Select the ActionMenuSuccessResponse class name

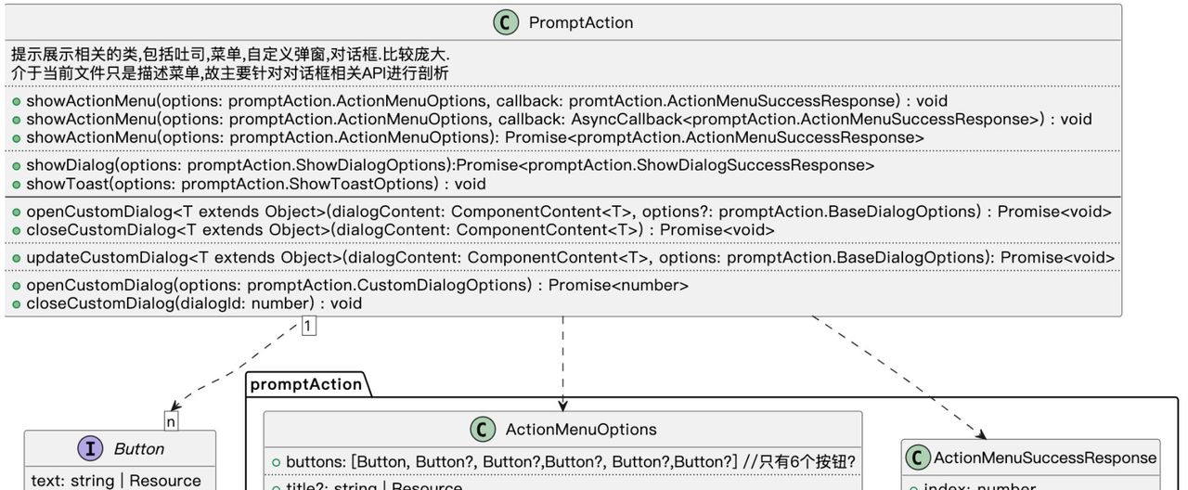pyautogui.click(x=1045, y=458)
